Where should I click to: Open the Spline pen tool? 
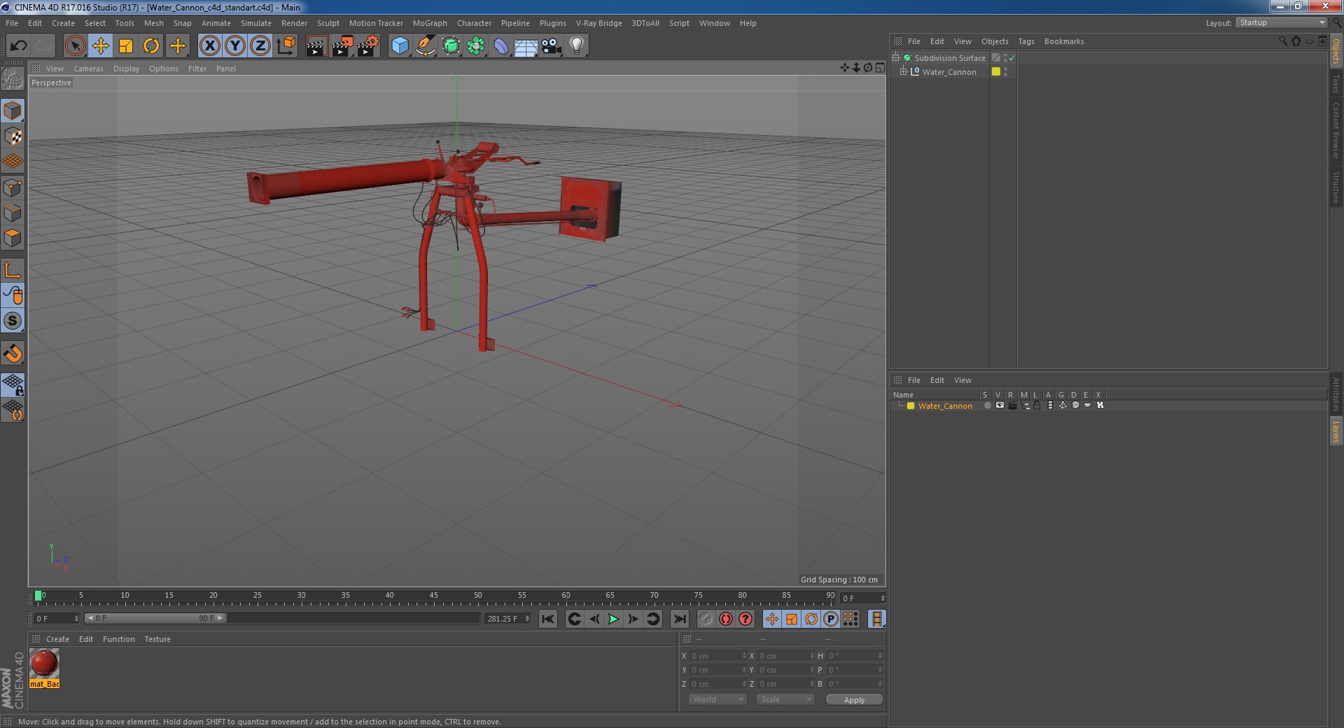tap(426, 46)
